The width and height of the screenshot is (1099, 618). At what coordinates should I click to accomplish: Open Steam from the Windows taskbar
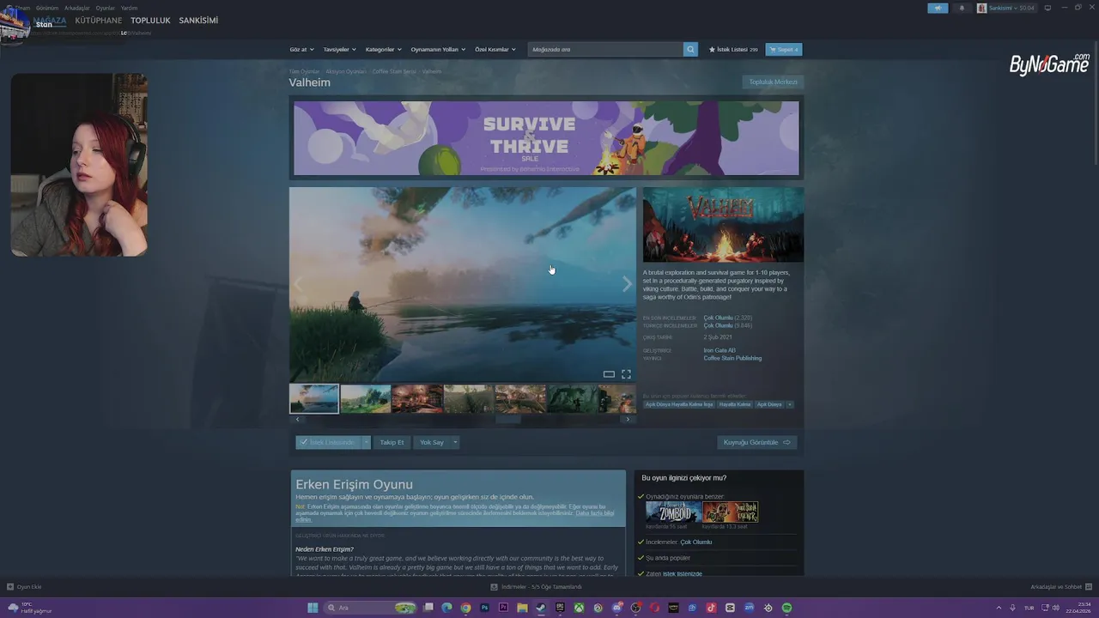pyautogui.click(x=541, y=608)
